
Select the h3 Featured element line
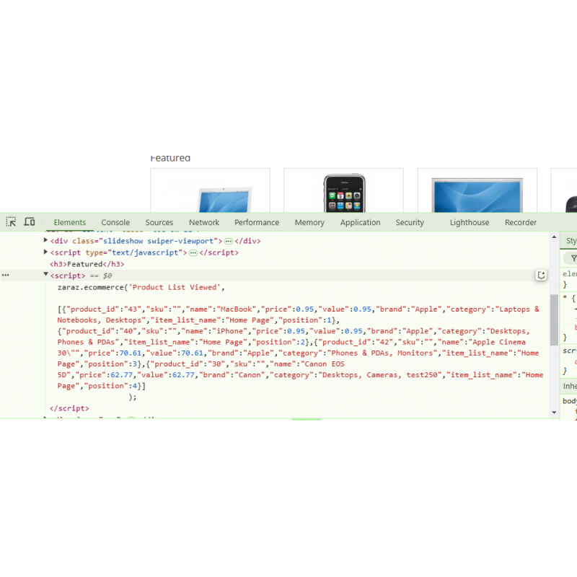tap(87, 264)
